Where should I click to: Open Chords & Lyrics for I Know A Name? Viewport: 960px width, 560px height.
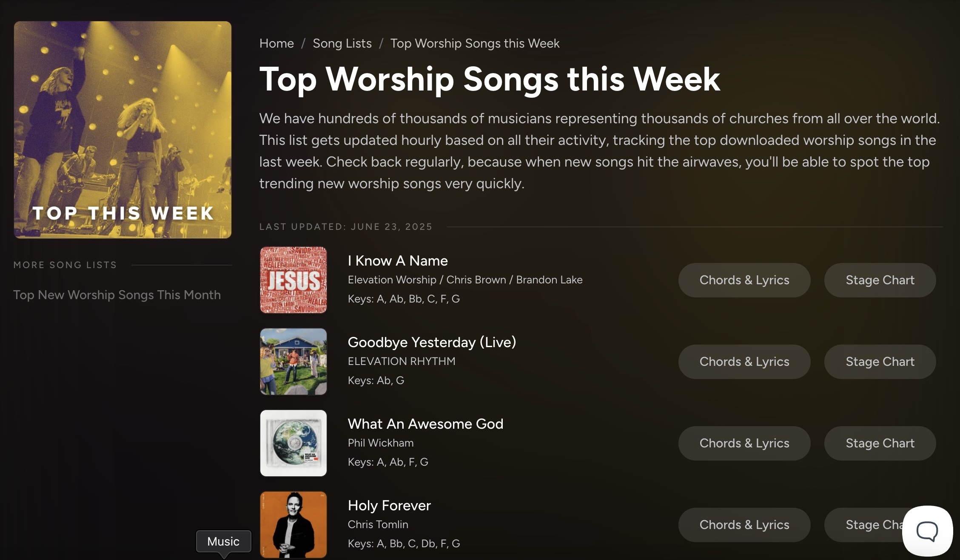pos(744,280)
